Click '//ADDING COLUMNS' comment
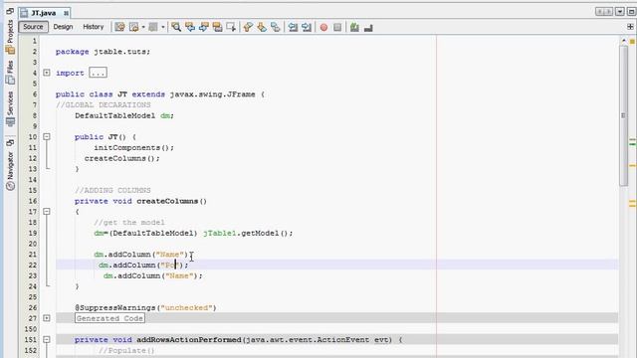 click(112, 190)
